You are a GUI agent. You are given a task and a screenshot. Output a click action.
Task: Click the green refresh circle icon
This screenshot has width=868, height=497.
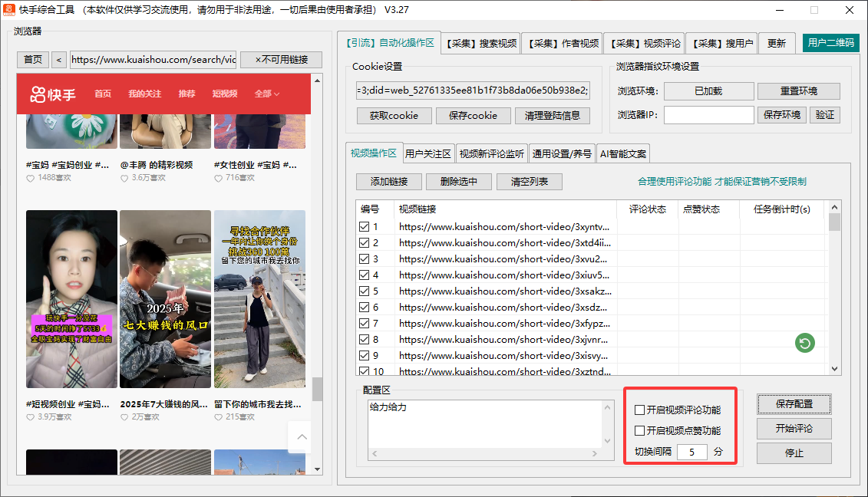click(804, 344)
